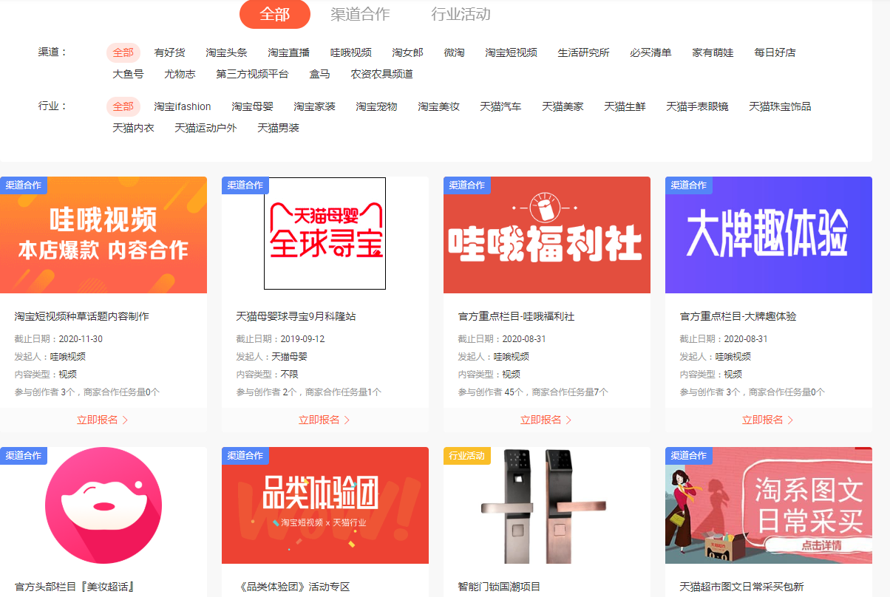This screenshot has height=597, width=890.
Task: Open title 官方头部栏目『美妆超话』
Action: [x=74, y=587]
